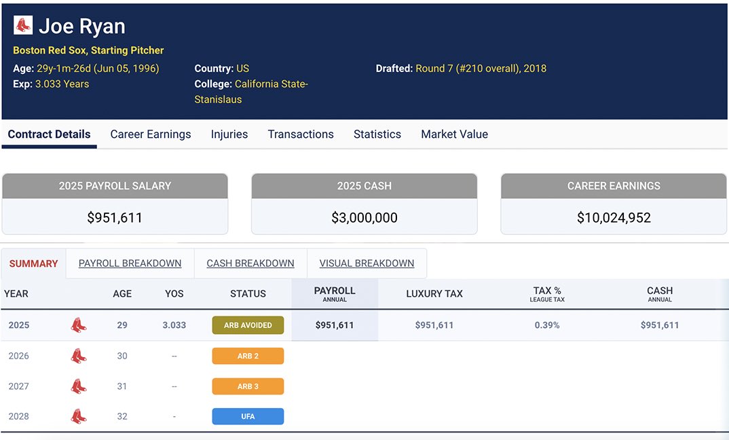This screenshot has width=729, height=440.
Task: Click age 31 in the 2027 row
Action: (x=122, y=386)
